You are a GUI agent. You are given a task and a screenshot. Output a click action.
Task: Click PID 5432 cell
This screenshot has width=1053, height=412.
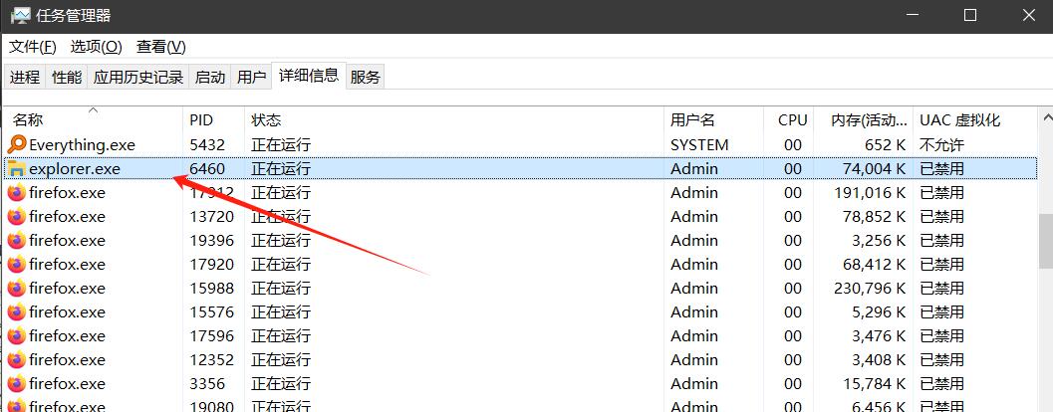(207, 145)
